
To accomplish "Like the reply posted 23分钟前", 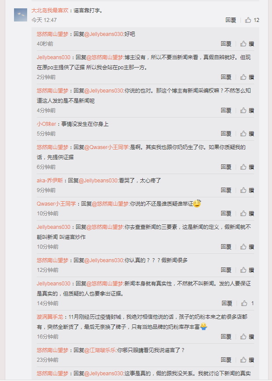I will 247,360.
